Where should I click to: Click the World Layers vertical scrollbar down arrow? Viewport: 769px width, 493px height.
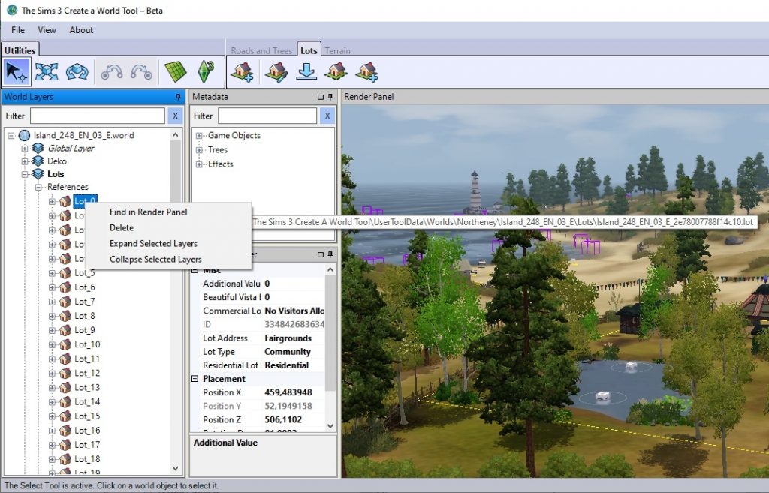pyautogui.click(x=176, y=468)
